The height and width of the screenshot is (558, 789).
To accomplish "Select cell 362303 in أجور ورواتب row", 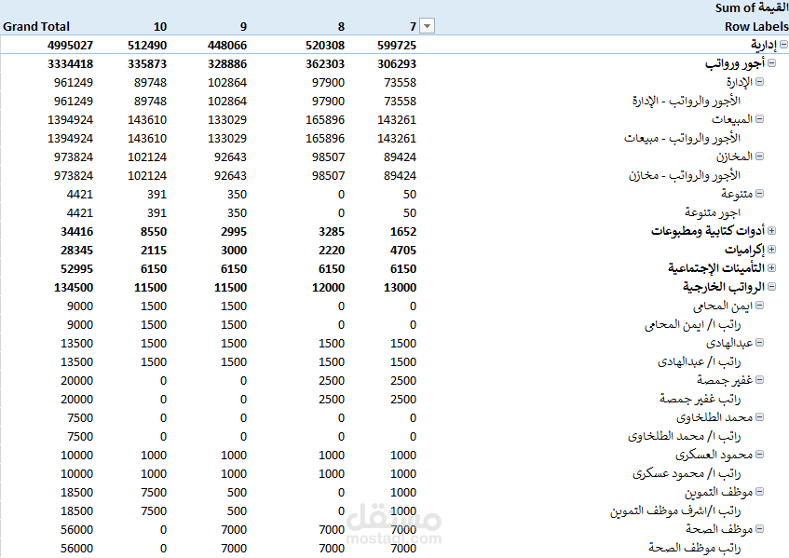I will pos(325,64).
